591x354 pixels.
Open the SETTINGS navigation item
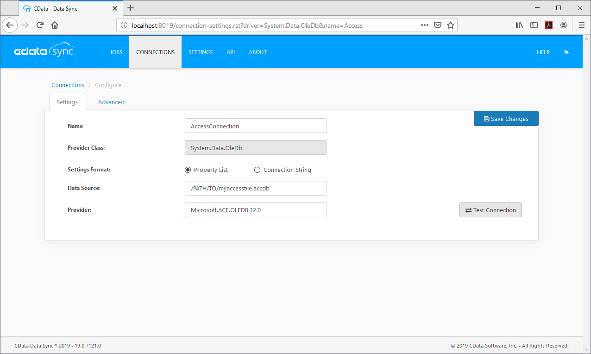click(x=201, y=52)
